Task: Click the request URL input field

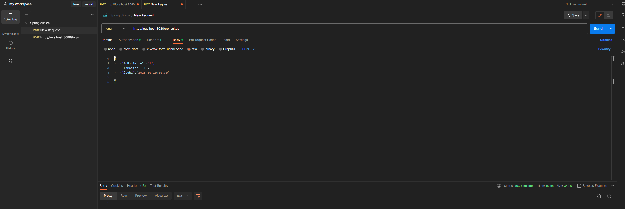Action: pyautogui.click(x=359, y=29)
